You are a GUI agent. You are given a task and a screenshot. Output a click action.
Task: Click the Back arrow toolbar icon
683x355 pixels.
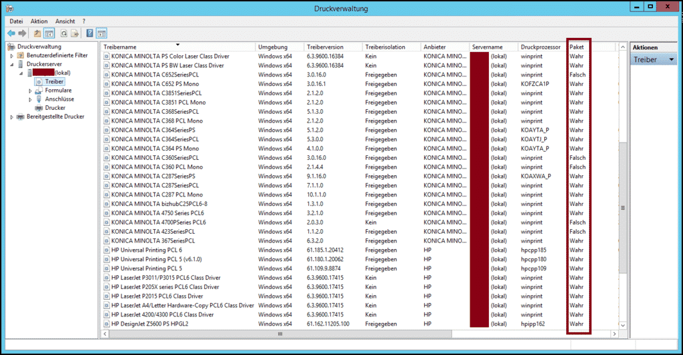point(11,33)
